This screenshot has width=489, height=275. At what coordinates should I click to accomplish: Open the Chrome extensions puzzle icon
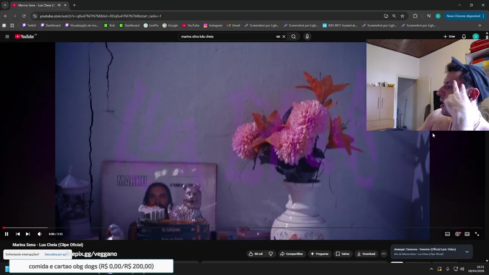point(415,16)
